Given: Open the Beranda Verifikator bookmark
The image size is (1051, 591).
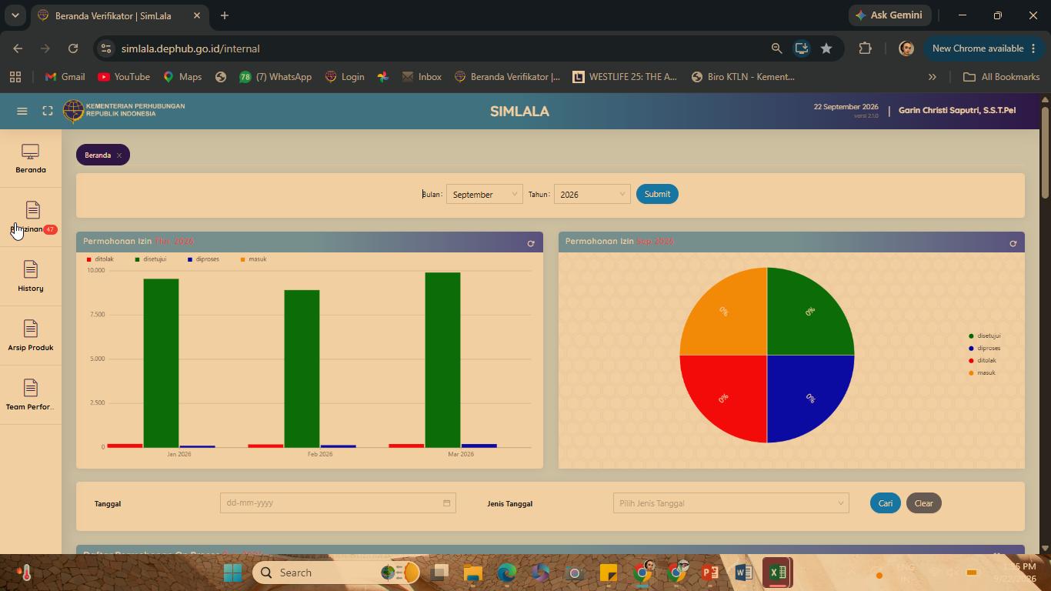Looking at the screenshot, I should (508, 77).
